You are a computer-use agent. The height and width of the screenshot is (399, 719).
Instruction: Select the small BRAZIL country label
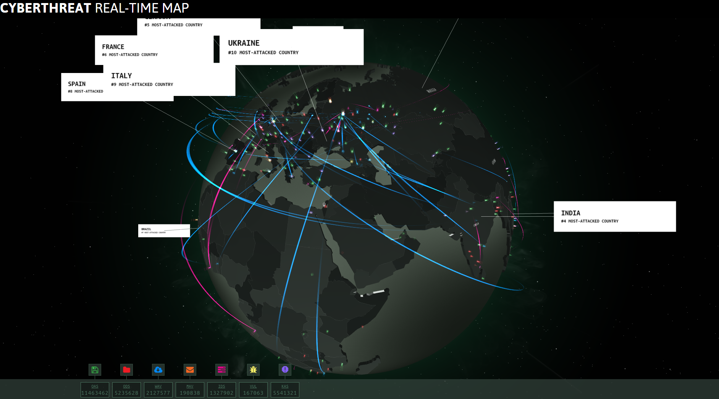pos(164,230)
